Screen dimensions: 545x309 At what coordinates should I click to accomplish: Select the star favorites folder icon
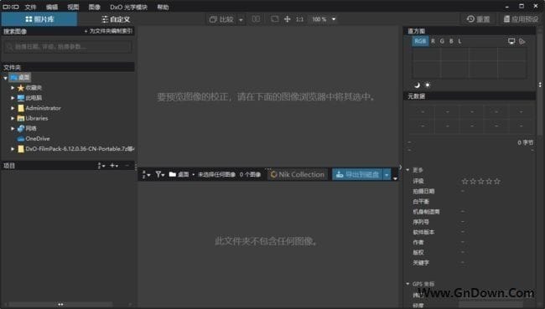(21, 88)
